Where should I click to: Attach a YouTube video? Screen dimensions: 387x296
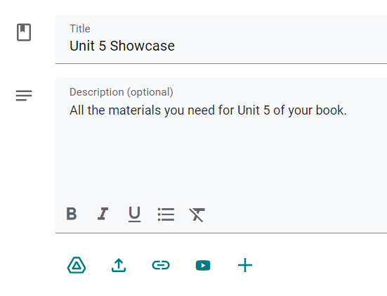pyautogui.click(x=203, y=266)
